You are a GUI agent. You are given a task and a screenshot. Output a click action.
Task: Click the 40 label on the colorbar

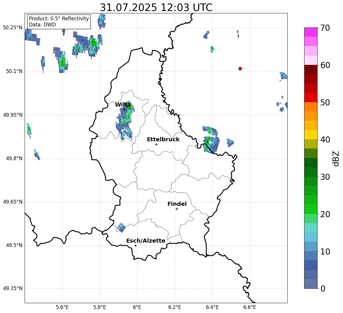click(325, 140)
